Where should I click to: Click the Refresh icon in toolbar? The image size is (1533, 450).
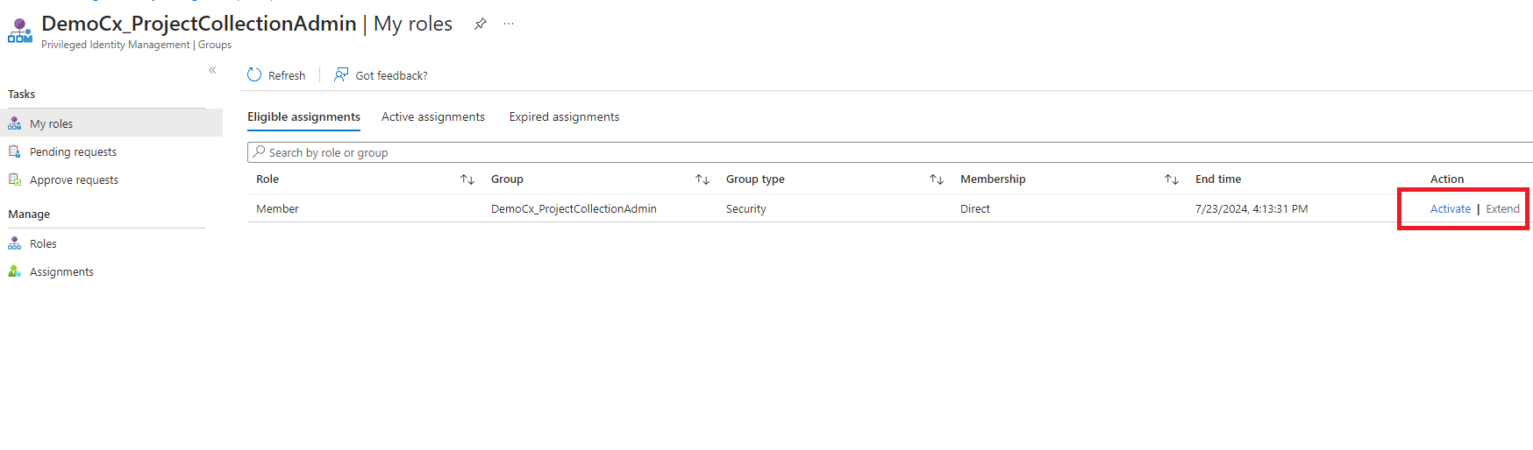(254, 75)
